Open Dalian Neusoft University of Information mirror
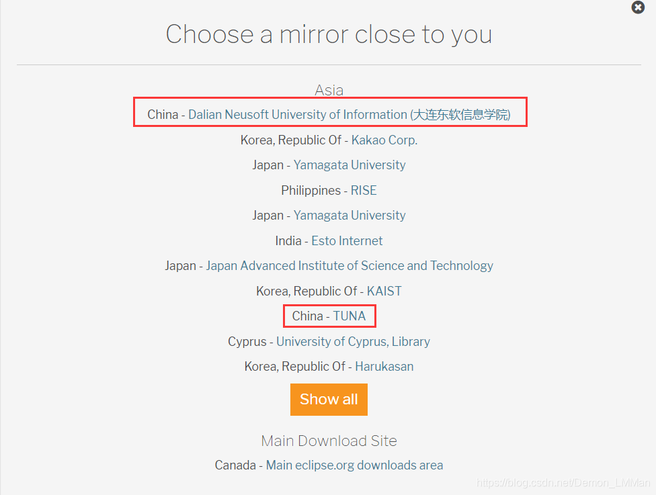 350,115
